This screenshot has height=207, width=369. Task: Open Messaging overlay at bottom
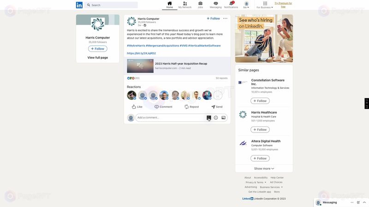(x=330, y=202)
